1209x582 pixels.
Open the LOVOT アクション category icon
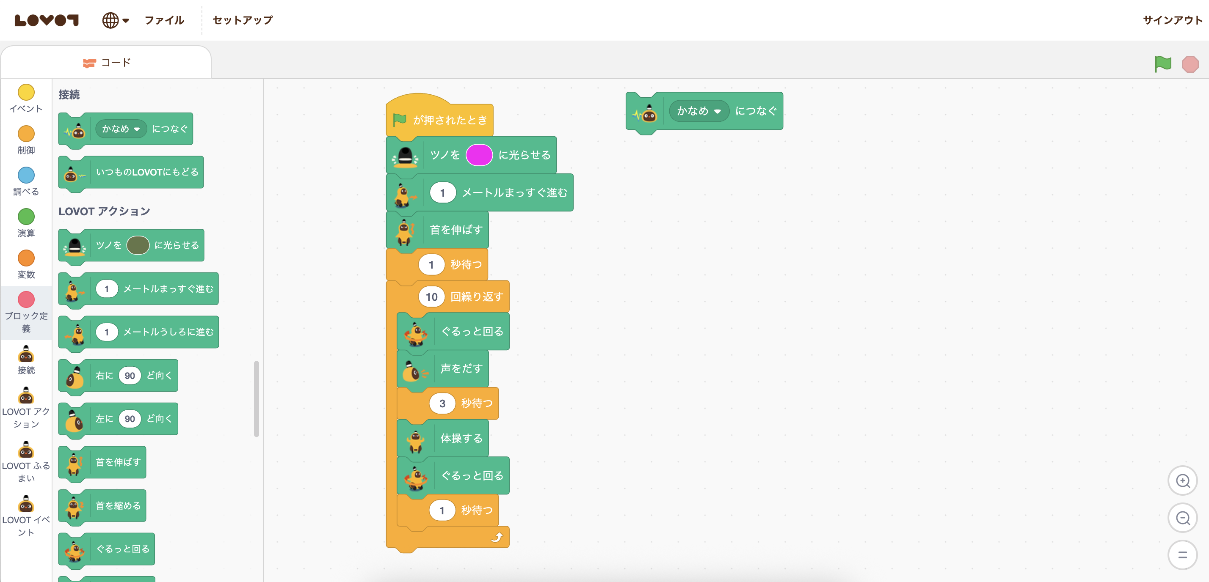pos(26,396)
